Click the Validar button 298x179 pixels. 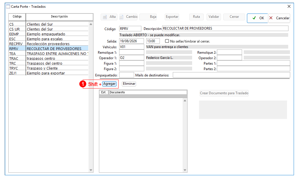[213, 17]
